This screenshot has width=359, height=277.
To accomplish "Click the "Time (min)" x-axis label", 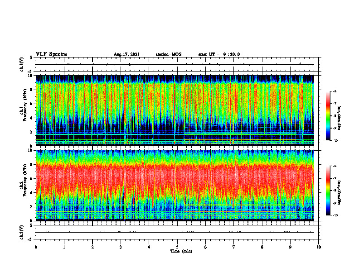I will [181, 251].
